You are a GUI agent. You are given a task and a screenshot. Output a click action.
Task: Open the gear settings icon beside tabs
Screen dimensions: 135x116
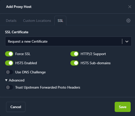pos(128,21)
